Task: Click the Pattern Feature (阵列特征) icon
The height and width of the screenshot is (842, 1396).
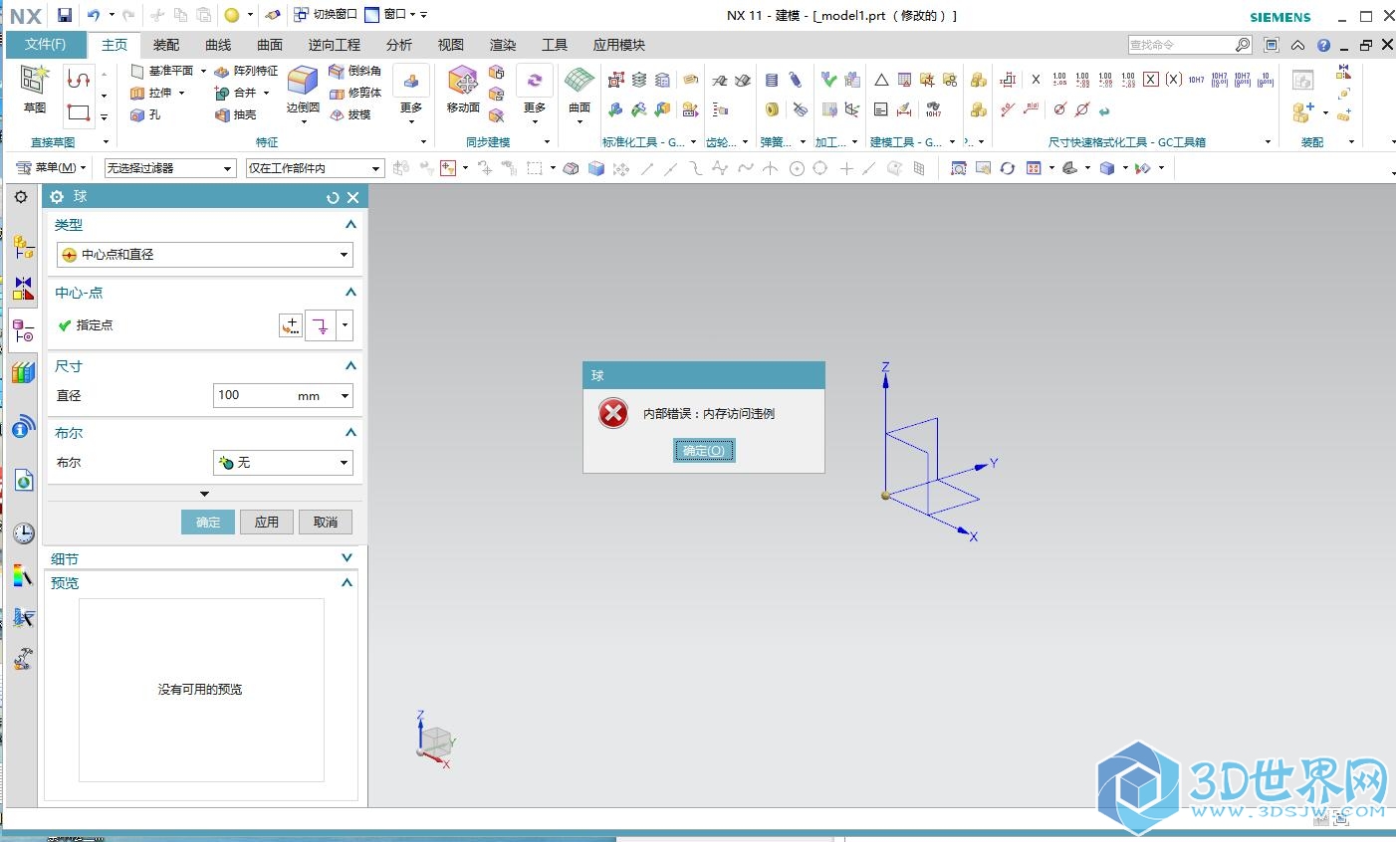Action: (222, 72)
